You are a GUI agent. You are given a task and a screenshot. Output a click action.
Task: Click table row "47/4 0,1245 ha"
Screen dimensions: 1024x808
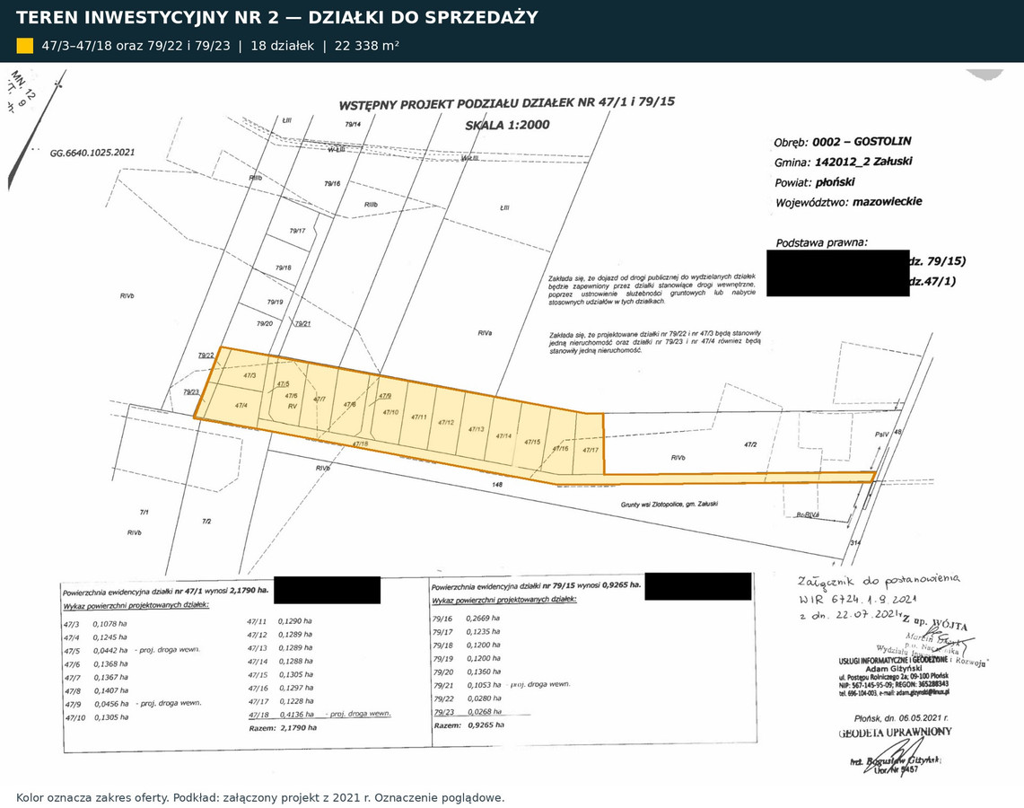(95, 637)
